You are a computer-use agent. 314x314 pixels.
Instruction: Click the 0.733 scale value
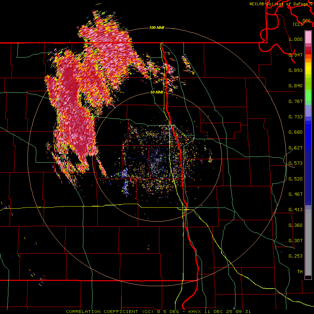296,117
